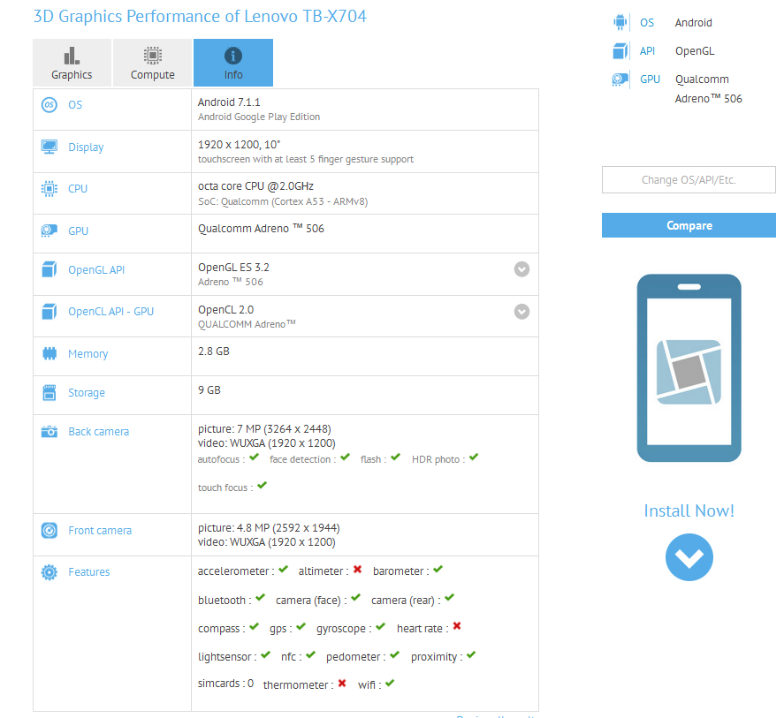This screenshot has width=784, height=718.
Task: Click the Compare button
Action: click(689, 225)
